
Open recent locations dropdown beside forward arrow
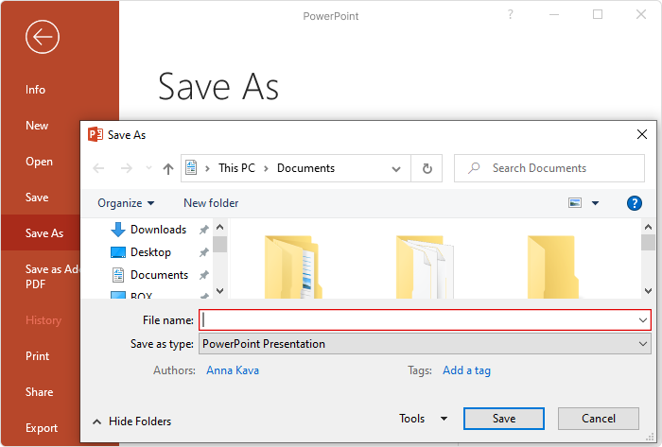[148, 168]
